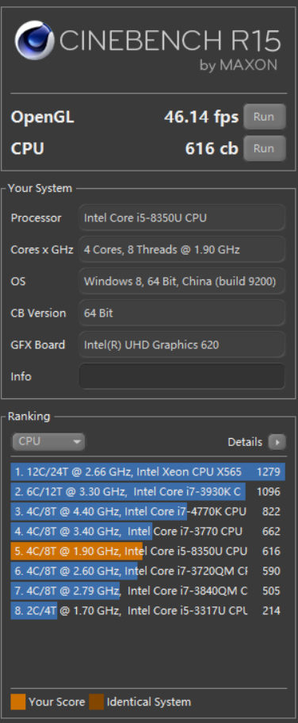Click the Details arrow icon button
298x723 pixels.
coord(277,442)
